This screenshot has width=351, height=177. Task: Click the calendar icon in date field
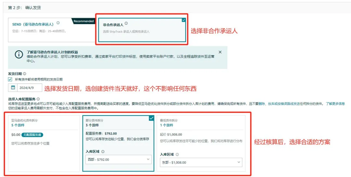pos(13,88)
